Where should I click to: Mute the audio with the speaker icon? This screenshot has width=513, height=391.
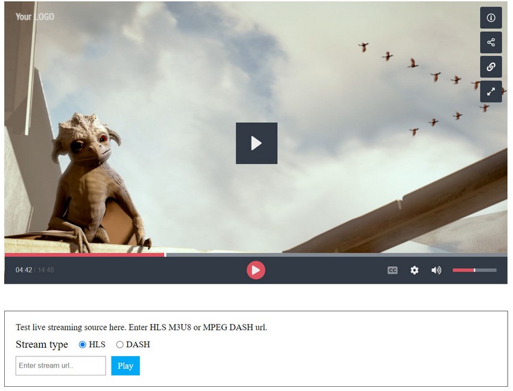coord(436,270)
